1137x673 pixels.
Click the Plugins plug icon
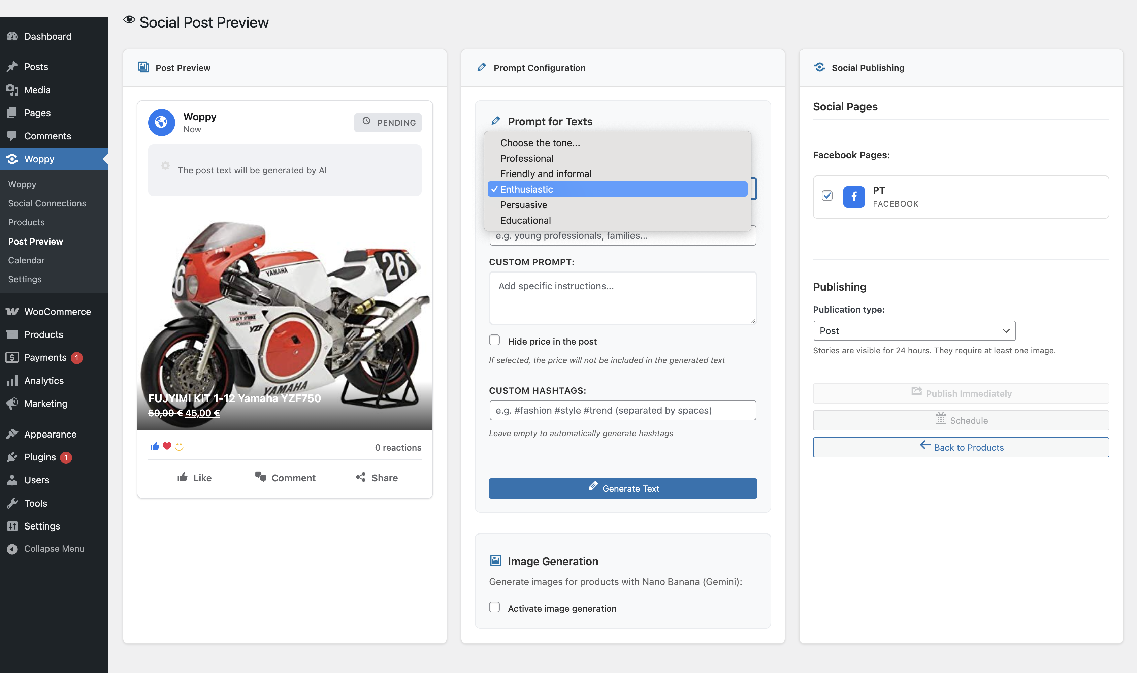12,457
